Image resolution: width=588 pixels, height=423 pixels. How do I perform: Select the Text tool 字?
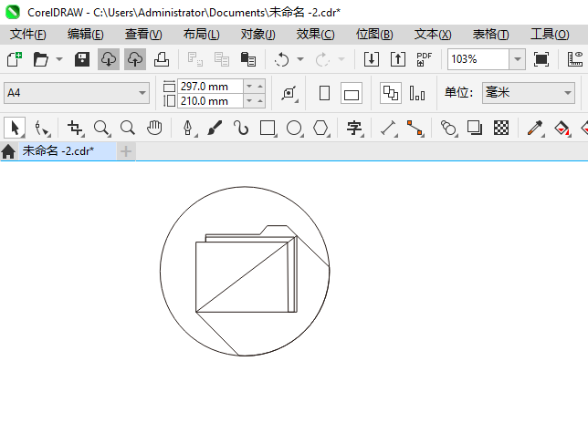[x=354, y=128]
